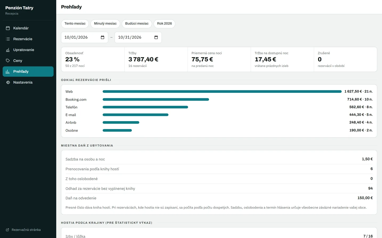Open the calendar picker for end date 10/31/2026
Viewport: 382px width, 238px height.
coord(156,37)
